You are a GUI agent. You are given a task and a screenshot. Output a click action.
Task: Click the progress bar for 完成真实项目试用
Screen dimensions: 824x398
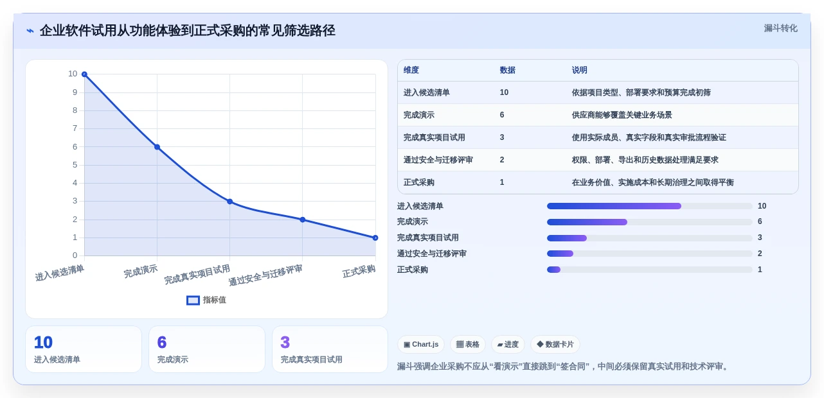pos(649,238)
